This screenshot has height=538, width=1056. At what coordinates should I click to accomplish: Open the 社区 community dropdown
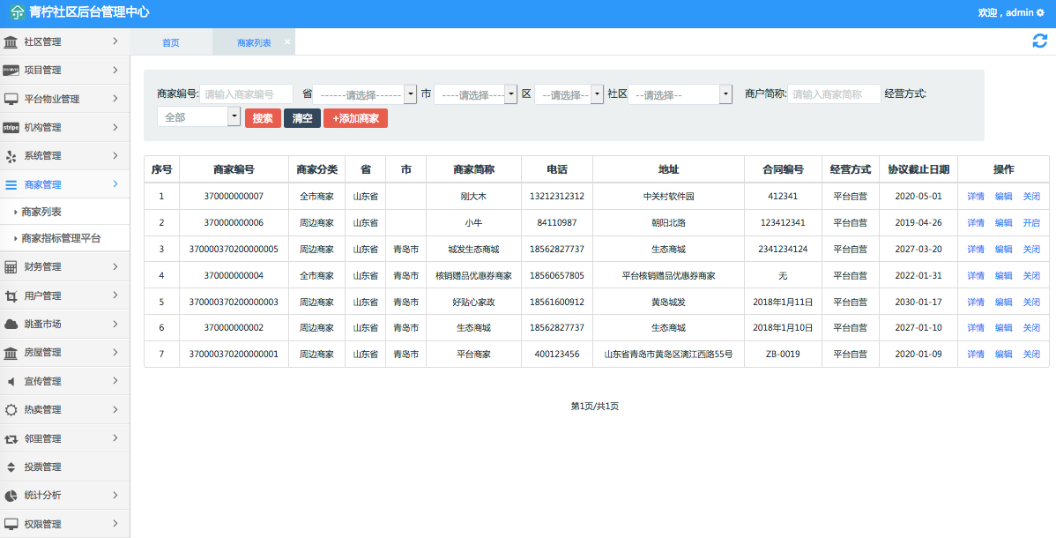pyautogui.click(x=680, y=94)
